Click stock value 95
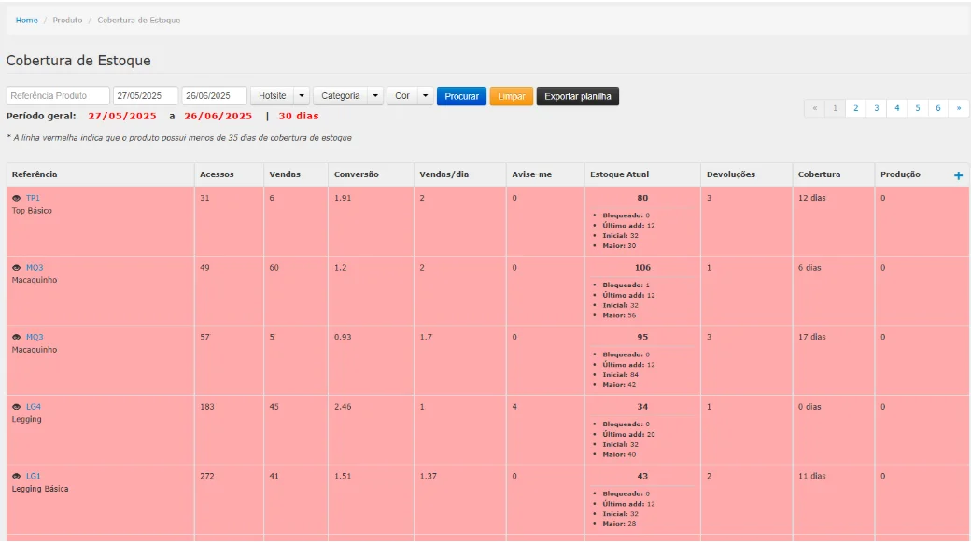The image size is (971, 542). [x=642, y=337]
